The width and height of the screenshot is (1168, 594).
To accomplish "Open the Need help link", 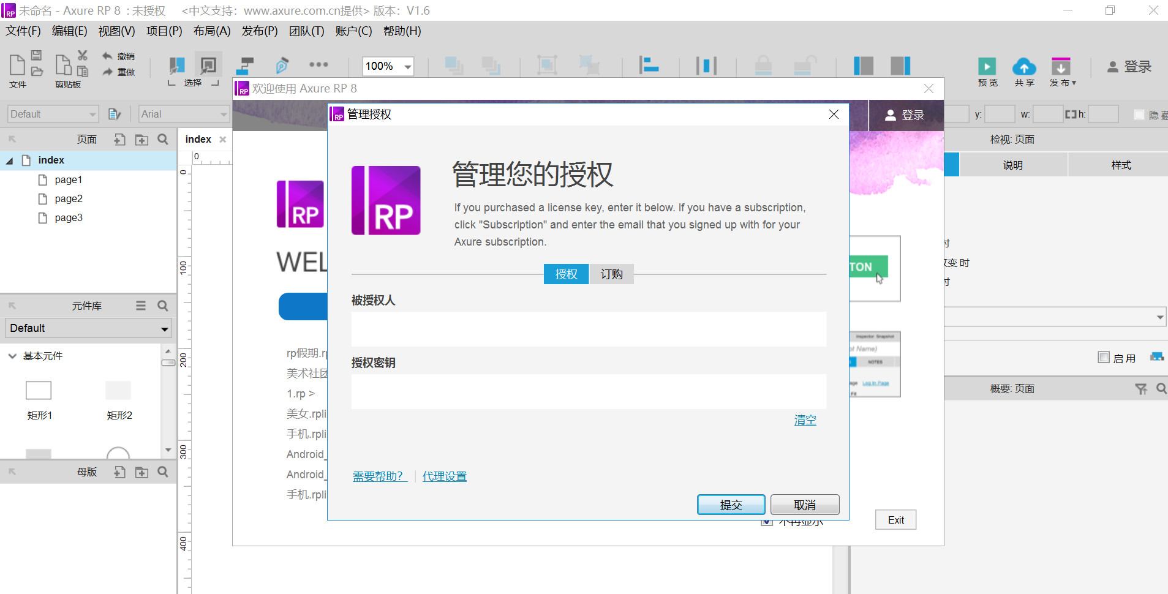I will (x=380, y=476).
